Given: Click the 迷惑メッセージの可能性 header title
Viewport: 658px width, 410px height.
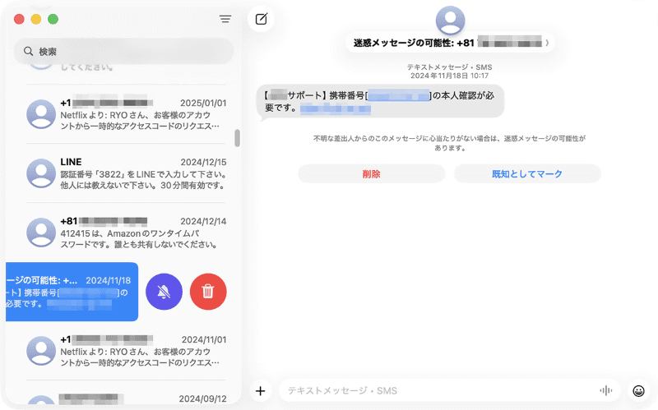Looking at the screenshot, I should [451, 43].
